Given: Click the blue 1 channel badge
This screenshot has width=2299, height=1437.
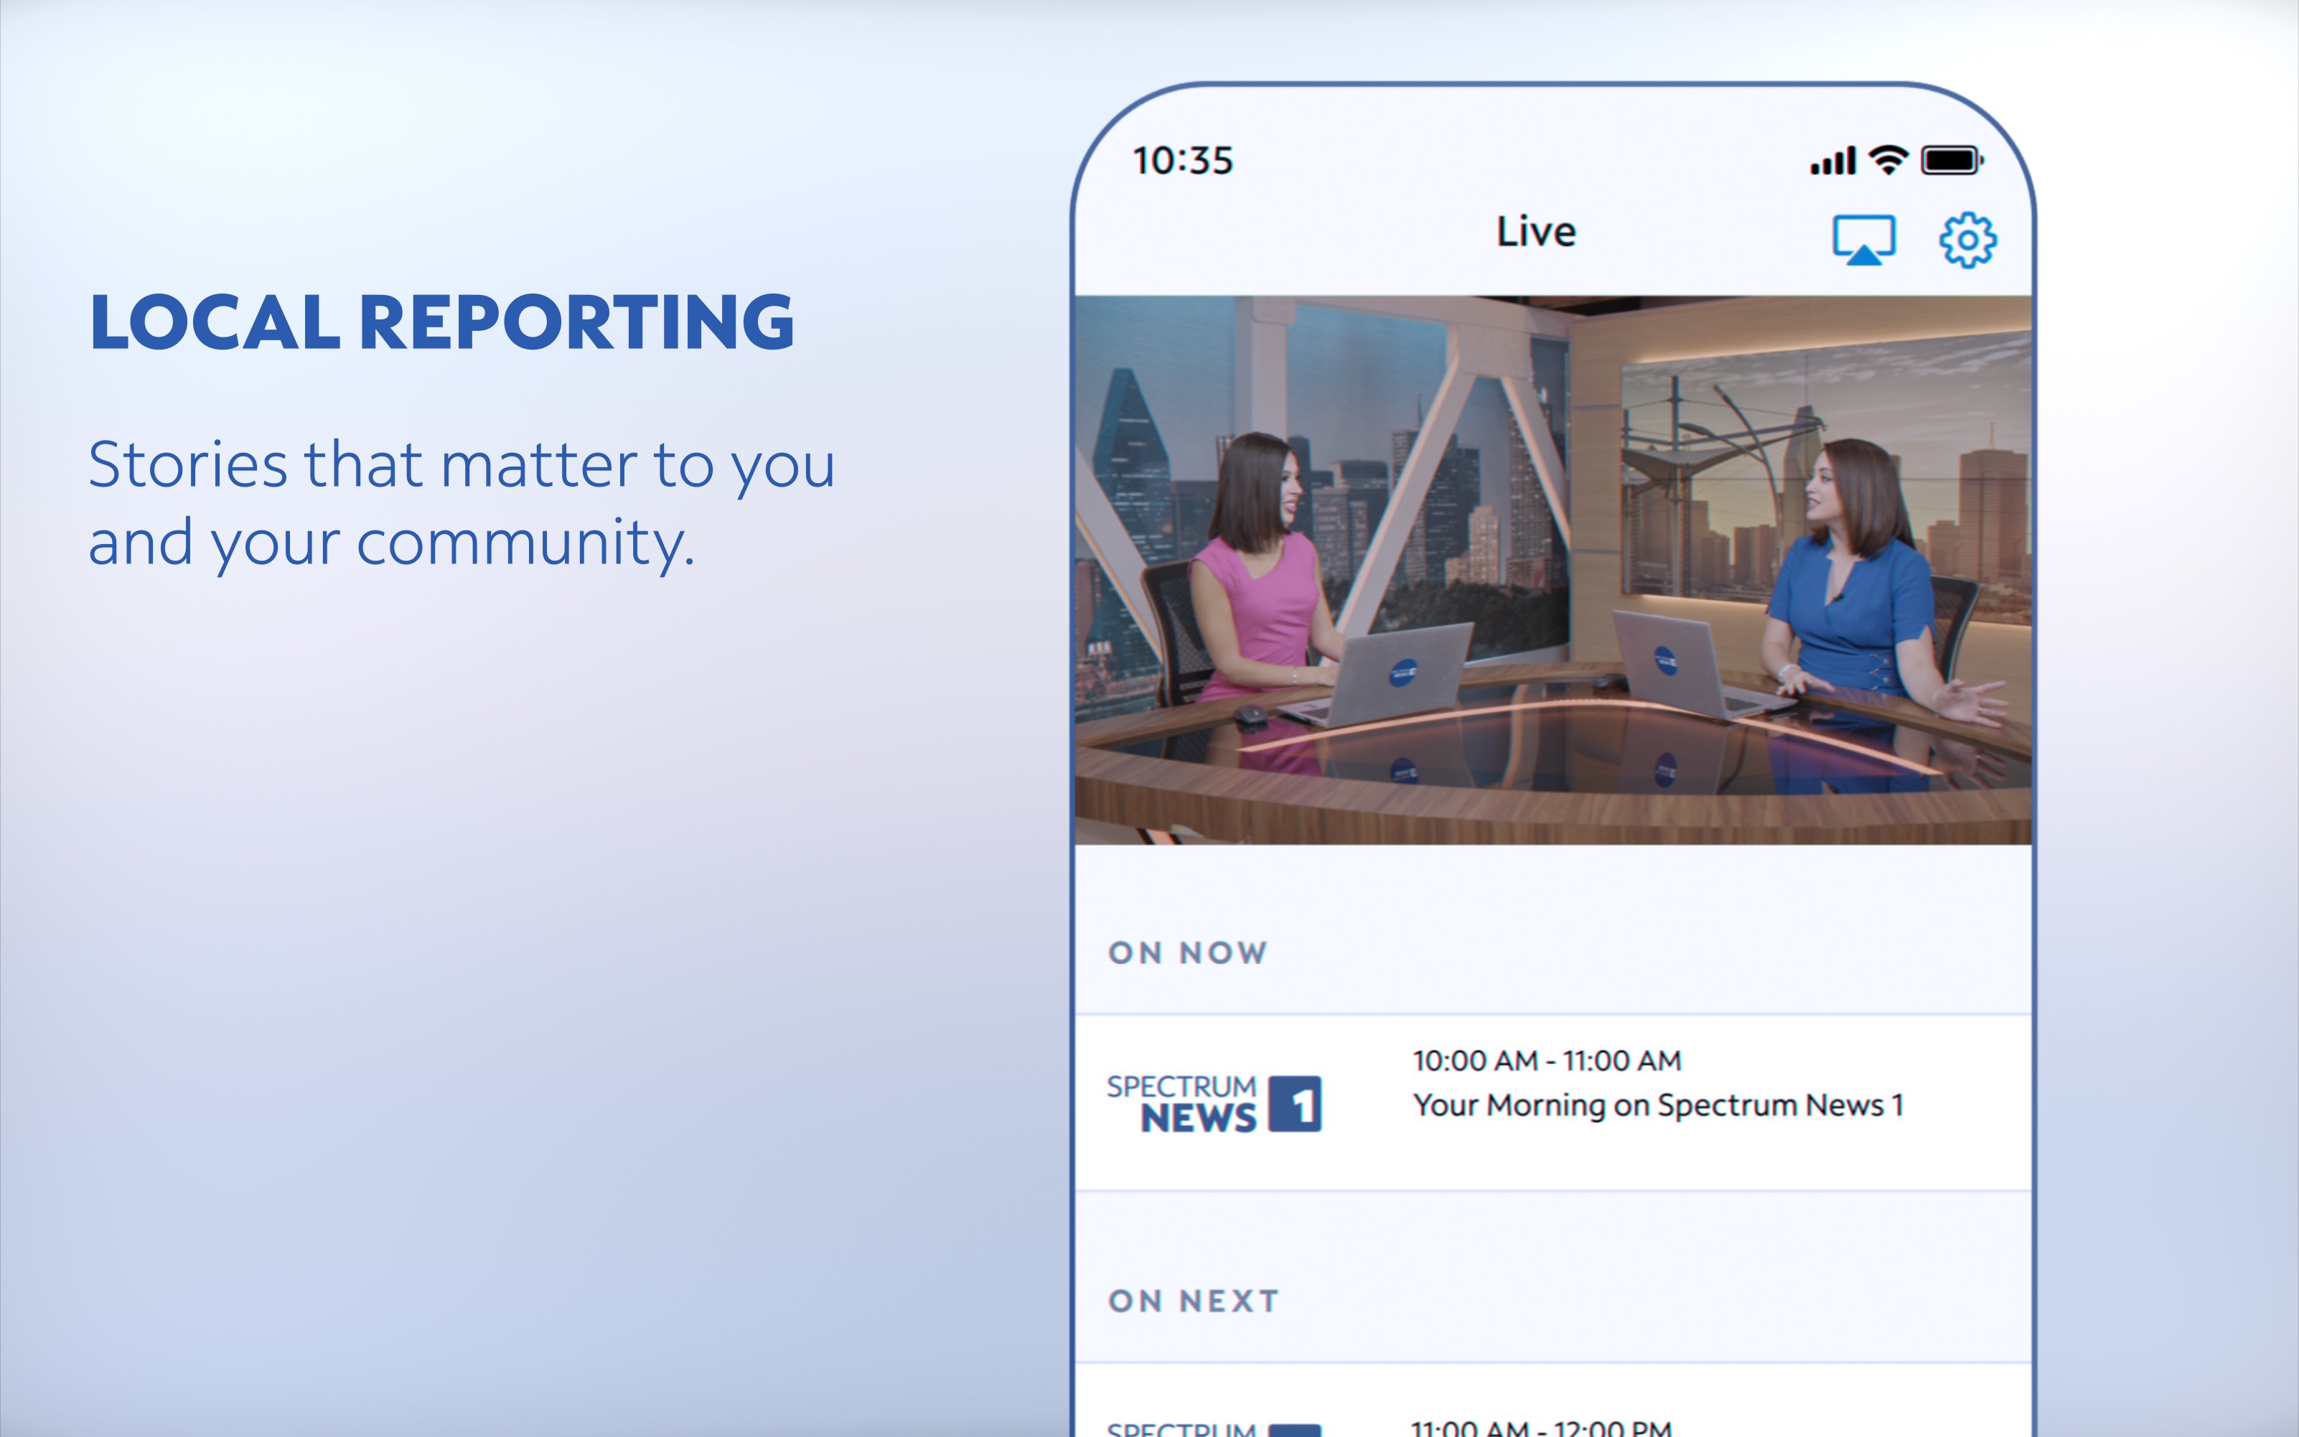Looking at the screenshot, I should point(1294,1105).
